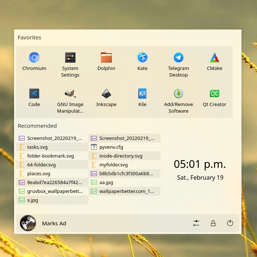Click the 05:01 p.m. clock
This screenshot has width=257, height=257.
(x=200, y=164)
